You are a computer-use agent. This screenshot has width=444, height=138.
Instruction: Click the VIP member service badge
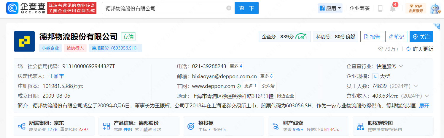pos(416,8)
